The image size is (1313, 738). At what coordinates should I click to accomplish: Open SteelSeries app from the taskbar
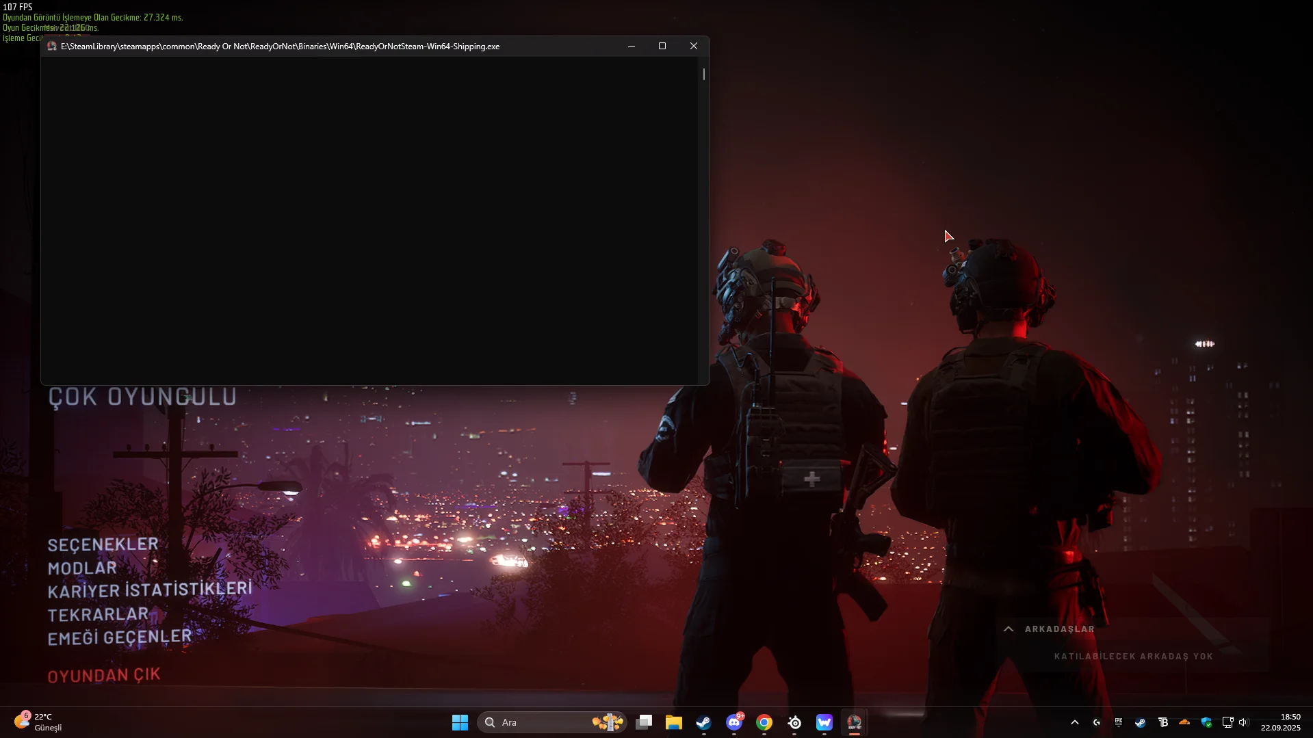click(x=794, y=722)
